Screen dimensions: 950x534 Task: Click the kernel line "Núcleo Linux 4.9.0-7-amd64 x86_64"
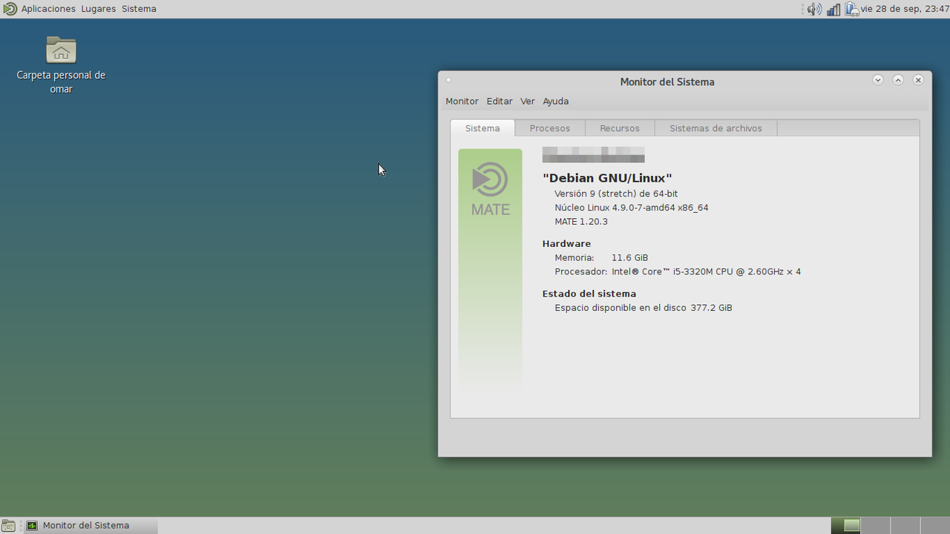click(x=632, y=208)
